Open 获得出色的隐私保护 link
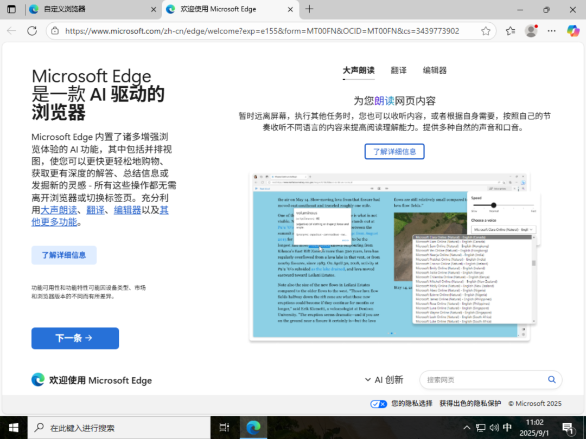This screenshot has width=586, height=439. tap(470, 404)
